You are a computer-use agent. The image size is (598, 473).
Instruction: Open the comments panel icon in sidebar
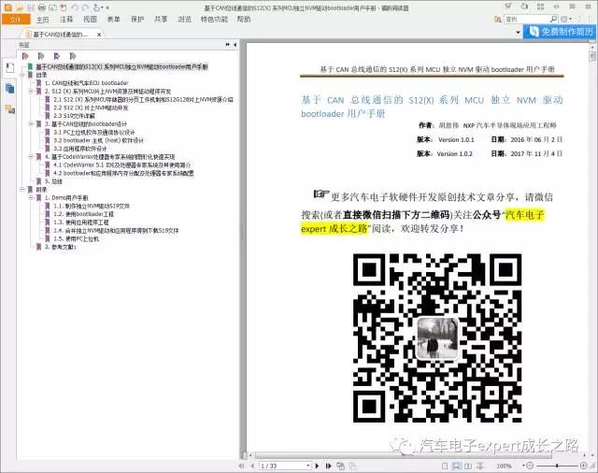click(x=8, y=107)
